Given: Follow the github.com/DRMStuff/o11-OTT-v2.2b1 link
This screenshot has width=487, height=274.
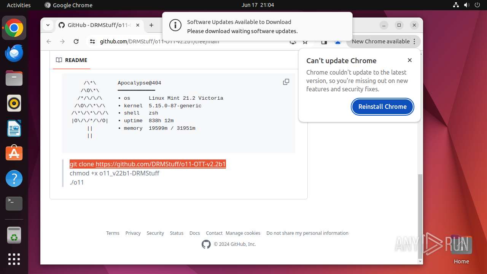Looking at the screenshot, I should (161, 164).
